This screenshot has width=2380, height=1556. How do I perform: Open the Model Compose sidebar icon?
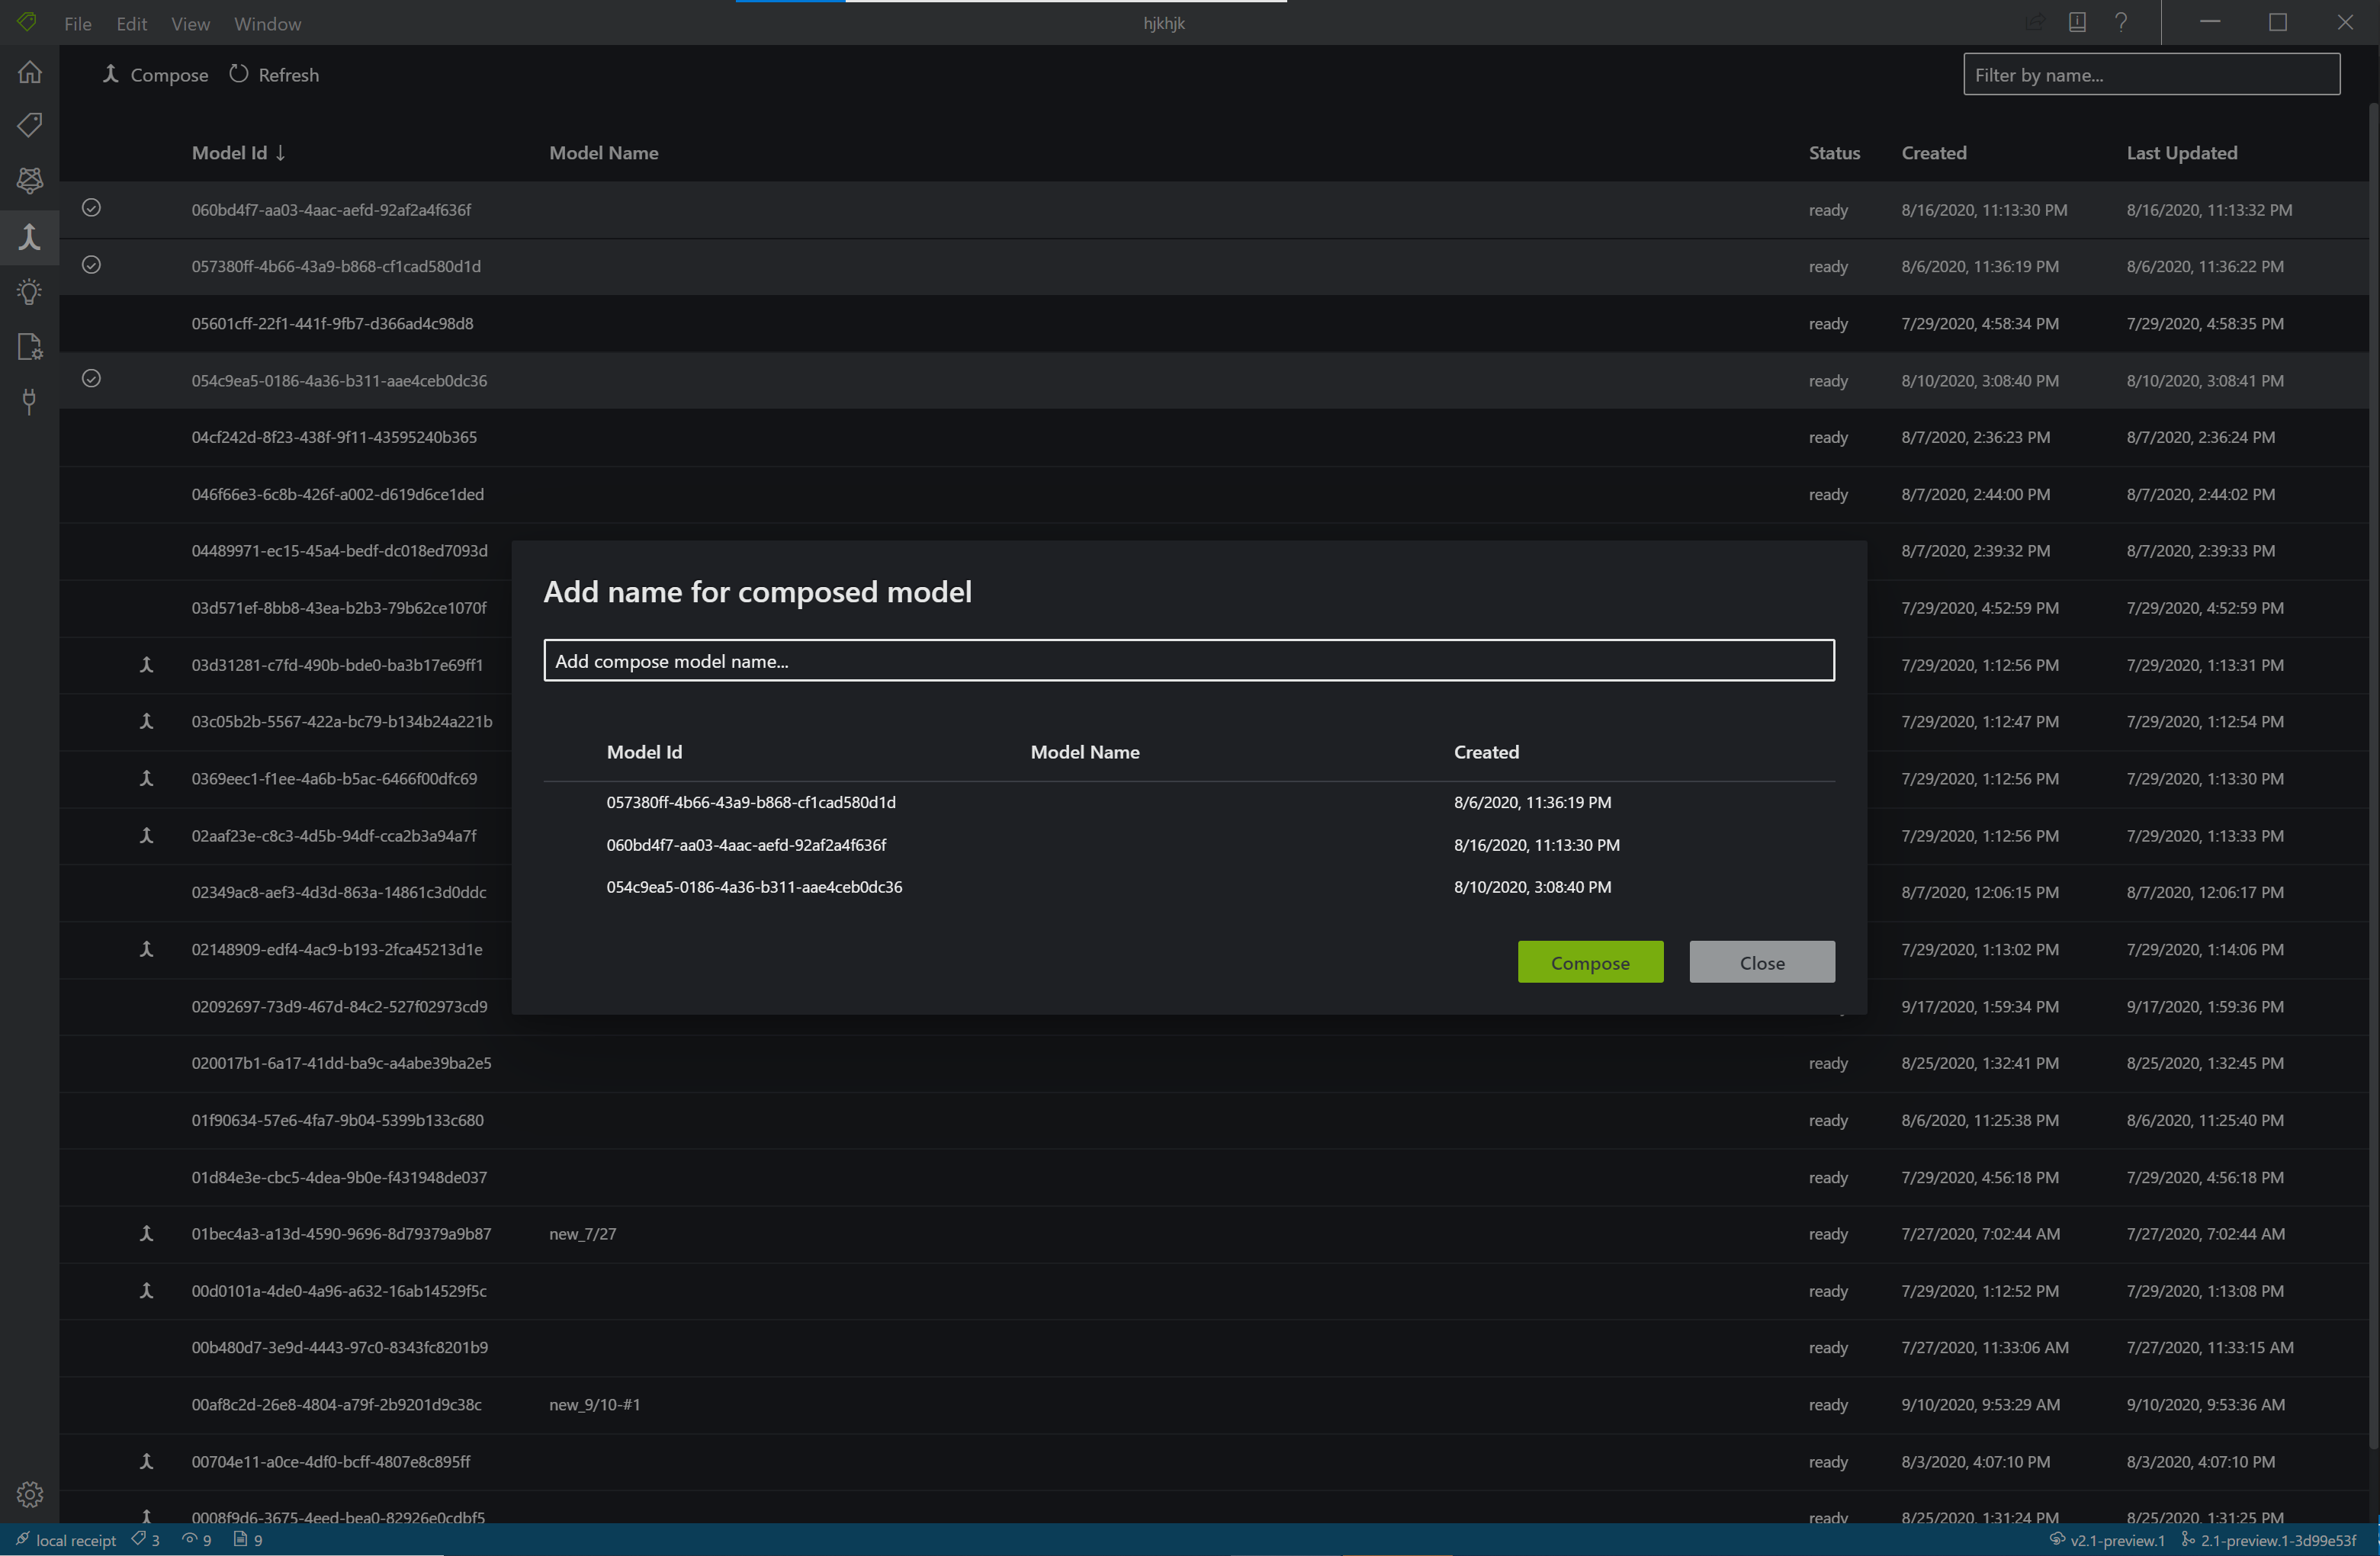pyautogui.click(x=30, y=237)
